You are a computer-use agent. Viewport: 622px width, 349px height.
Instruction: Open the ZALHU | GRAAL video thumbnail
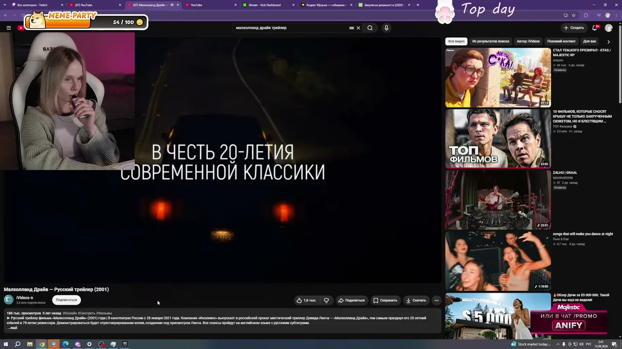pyautogui.click(x=498, y=200)
